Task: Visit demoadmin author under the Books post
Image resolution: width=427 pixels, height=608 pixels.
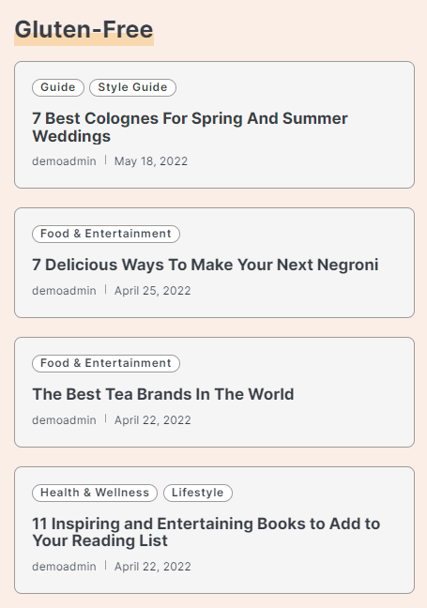Action: pyautogui.click(x=64, y=567)
